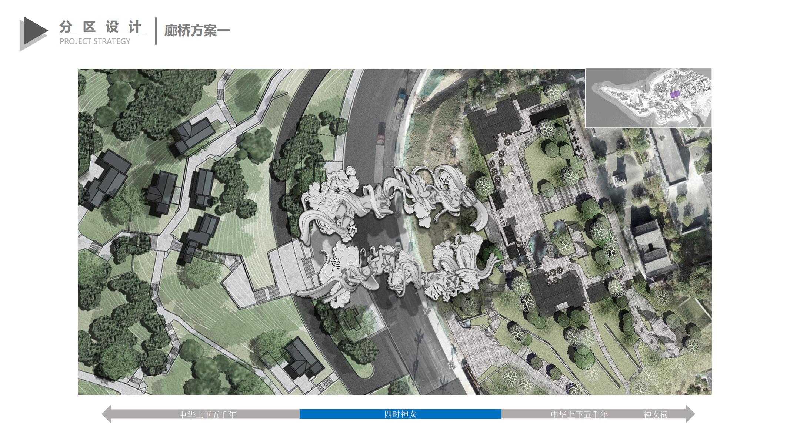
Task: Click the left '中华上下五千年' label
Action: 207,414
